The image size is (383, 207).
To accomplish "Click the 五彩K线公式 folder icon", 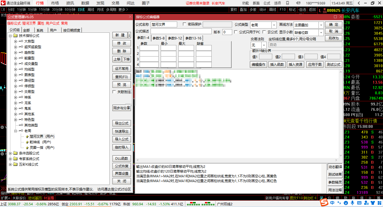I will (x=15, y=164).
